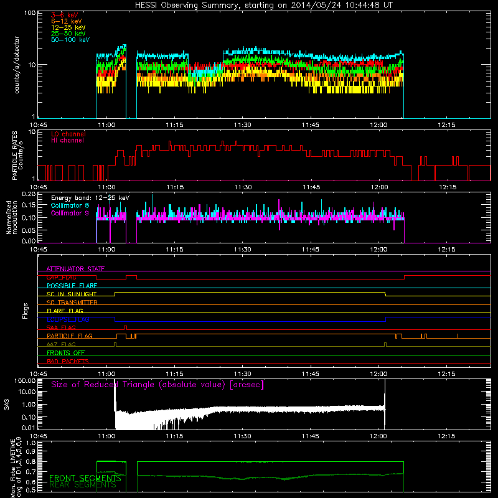Click the Flags axis label

point(26,311)
